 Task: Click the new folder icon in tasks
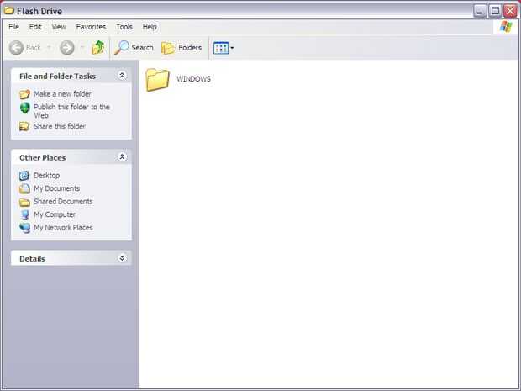[x=24, y=94]
